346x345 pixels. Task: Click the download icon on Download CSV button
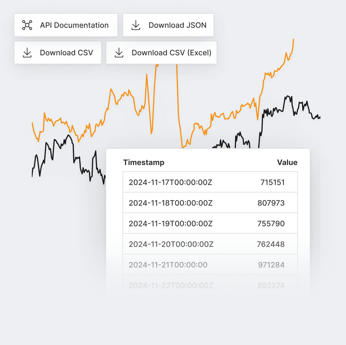coord(27,52)
